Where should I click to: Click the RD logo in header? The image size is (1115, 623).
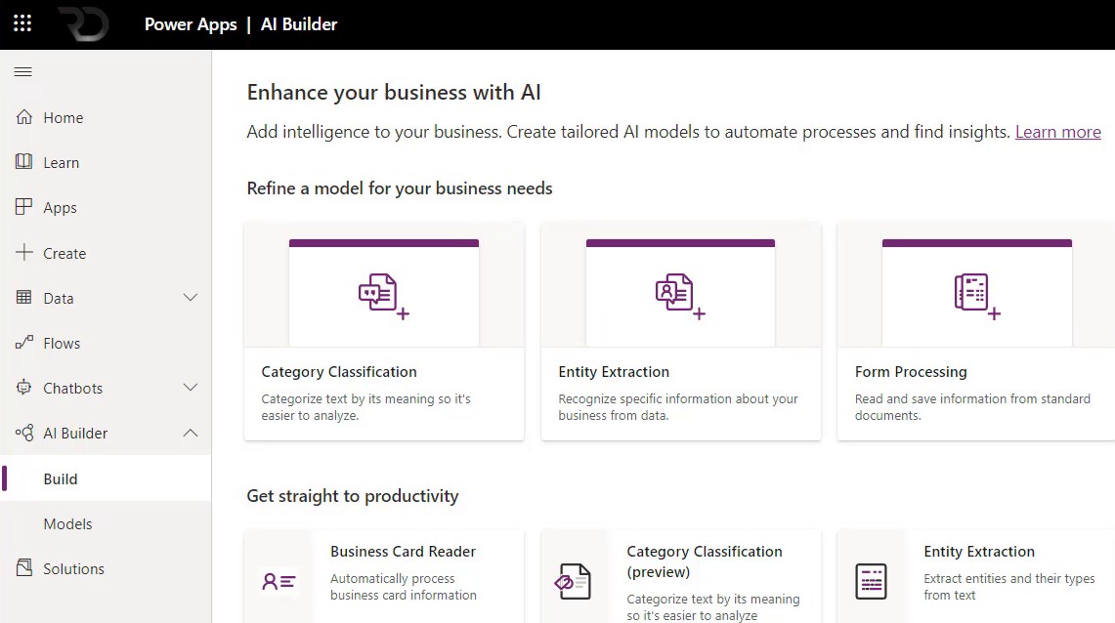[83, 24]
